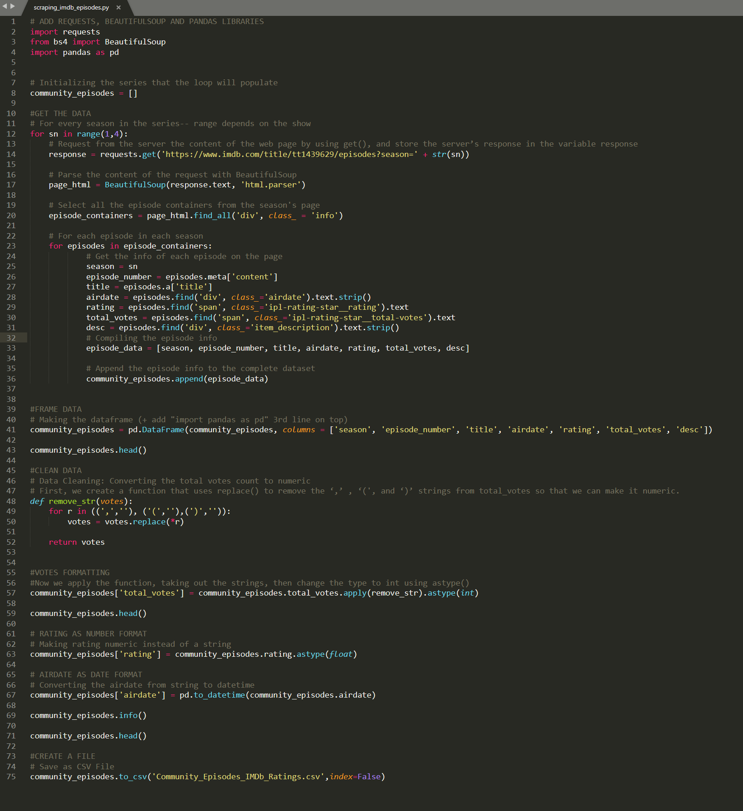743x811 pixels.
Task: Click 'pd.DataFrame' call on line 41
Action: (x=156, y=430)
